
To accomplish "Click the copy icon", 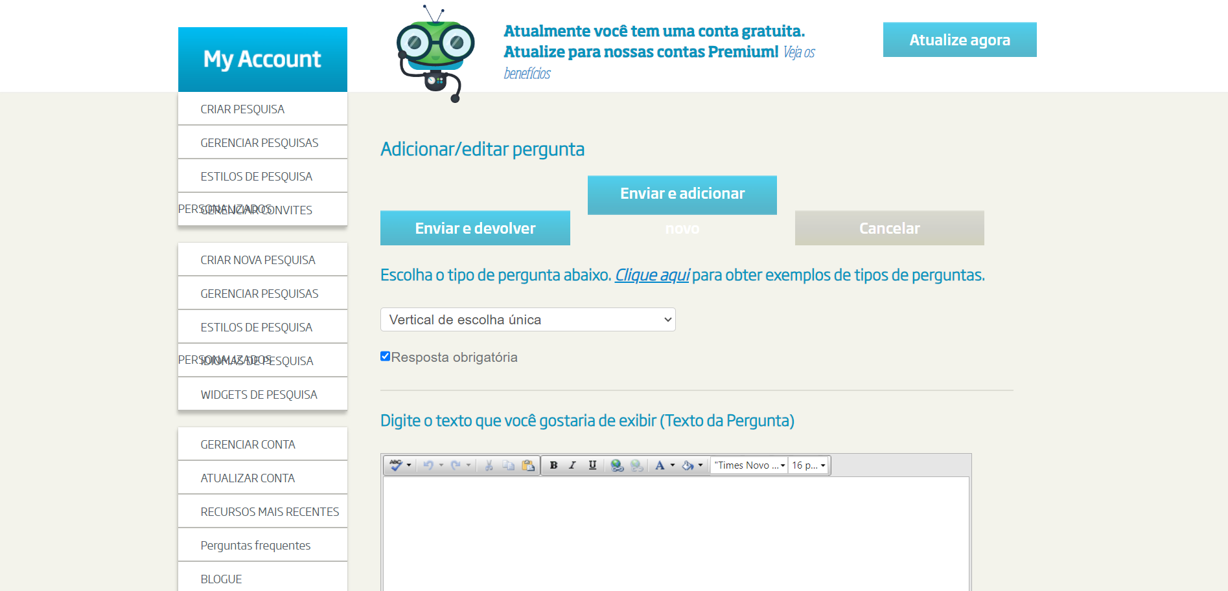I will pyautogui.click(x=509, y=465).
